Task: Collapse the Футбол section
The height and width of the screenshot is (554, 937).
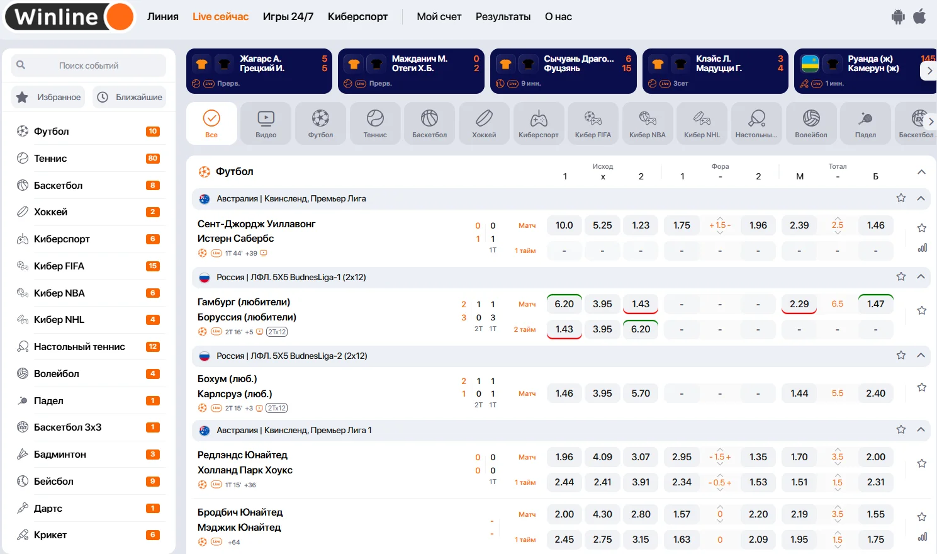Action: [x=921, y=172]
